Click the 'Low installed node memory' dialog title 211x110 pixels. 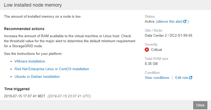(33, 5)
